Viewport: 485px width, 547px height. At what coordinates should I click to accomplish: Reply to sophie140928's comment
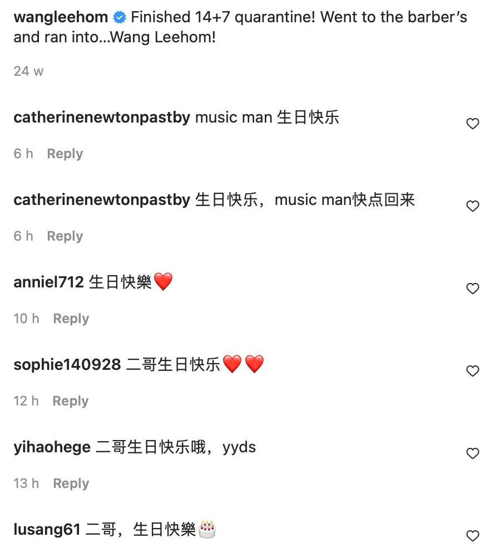click(x=71, y=401)
